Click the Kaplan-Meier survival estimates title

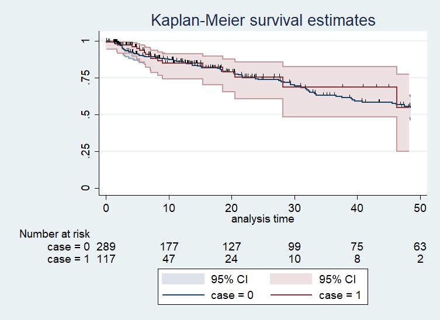(x=263, y=20)
